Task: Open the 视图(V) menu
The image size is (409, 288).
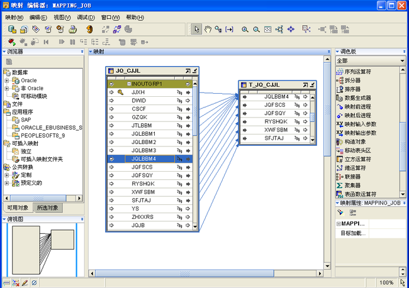Action: pyautogui.click(x=62, y=18)
